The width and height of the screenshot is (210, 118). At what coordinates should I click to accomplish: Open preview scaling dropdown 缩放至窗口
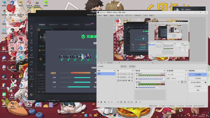pyautogui.click(x=113, y=63)
